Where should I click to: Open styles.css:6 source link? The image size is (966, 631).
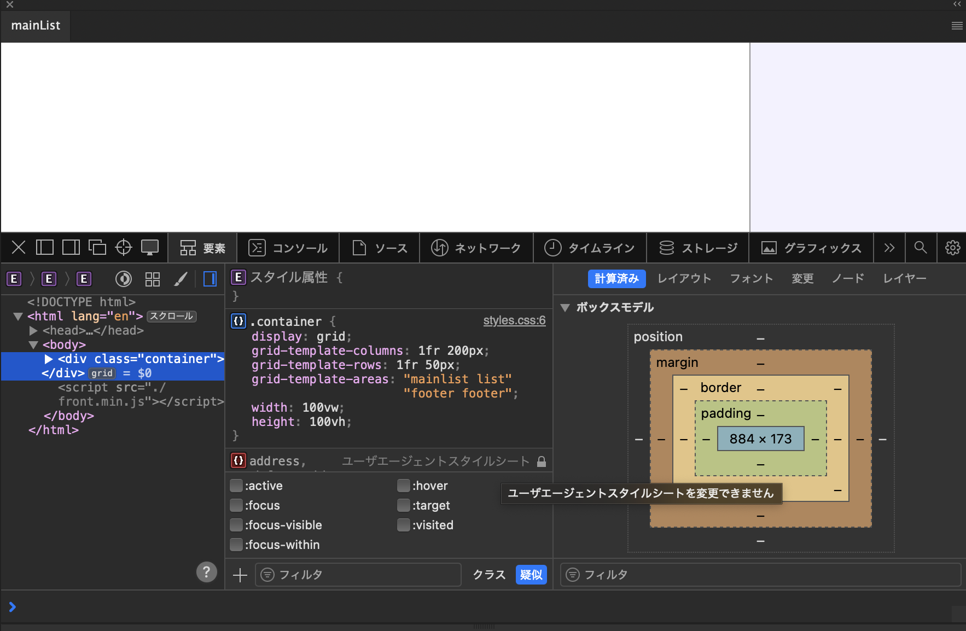514,320
